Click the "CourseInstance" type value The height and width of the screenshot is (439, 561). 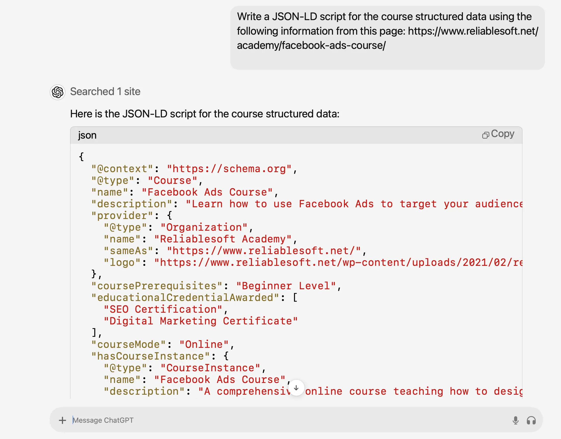[x=210, y=368]
